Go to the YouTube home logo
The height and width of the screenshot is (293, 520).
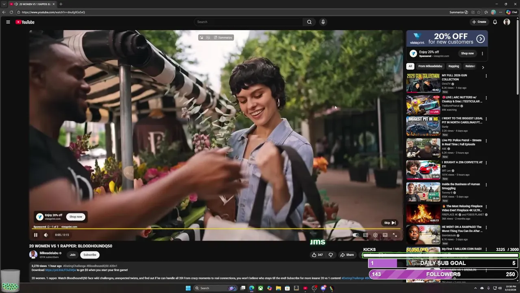click(x=25, y=22)
